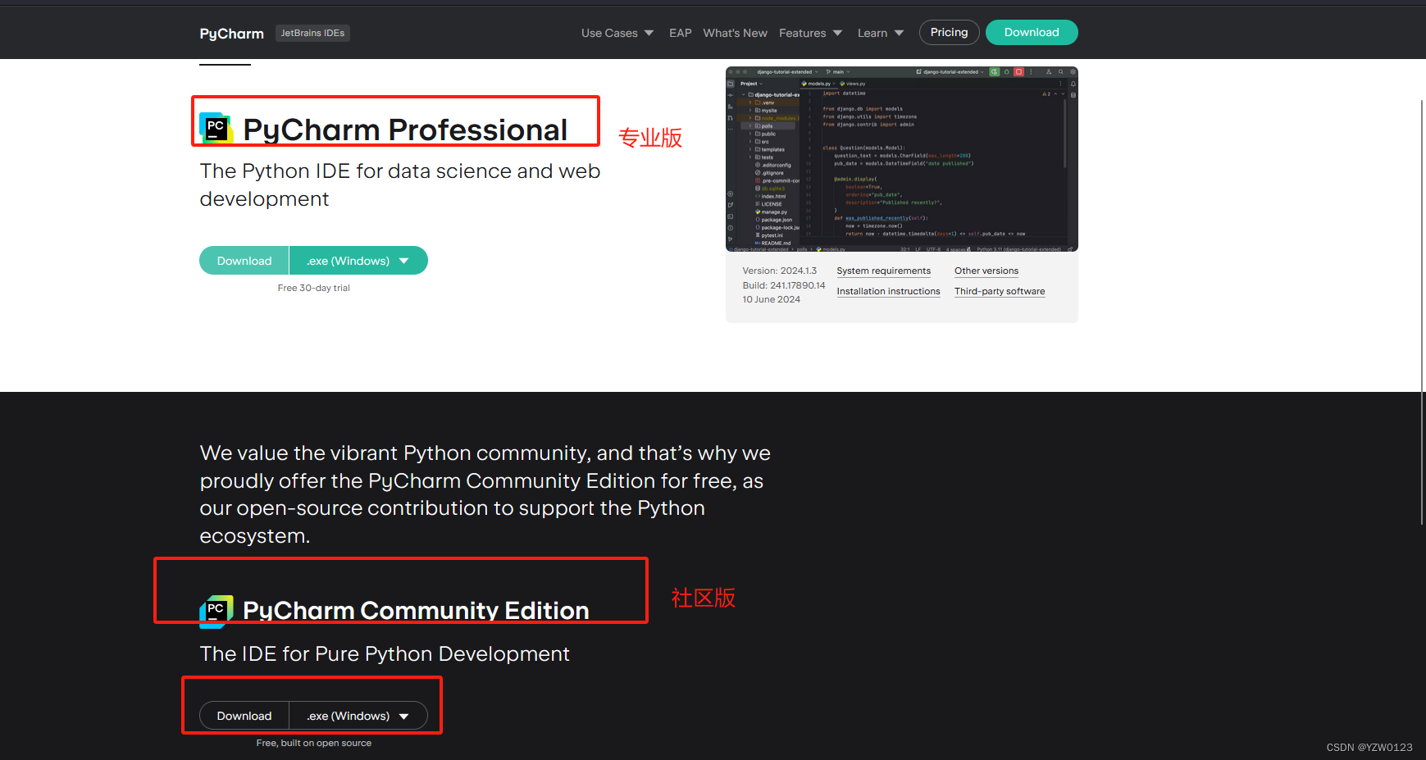Open System requirements link
This screenshot has height=760, width=1426.
pos(883,271)
